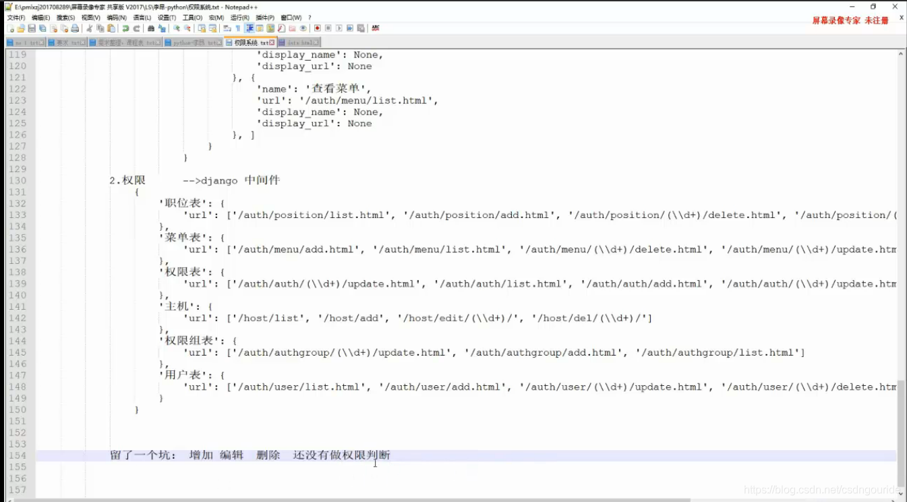
Task: Open the user defined language icon
Action: point(260,28)
